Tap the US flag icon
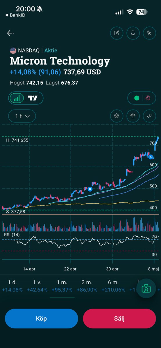Image resolution: width=161 pixels, height=348 pixels. tap(13, 50)
